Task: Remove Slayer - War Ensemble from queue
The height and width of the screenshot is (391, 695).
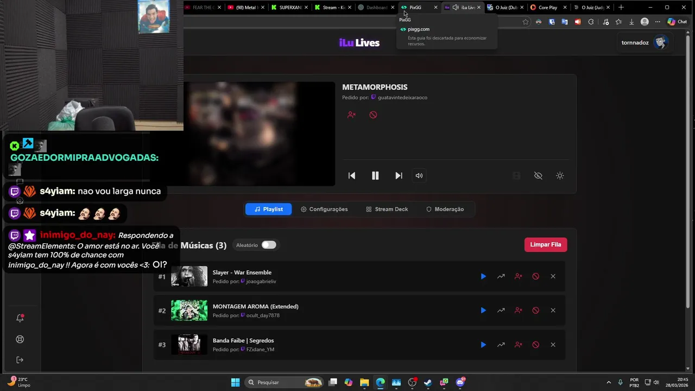Action: pos(553,276)
